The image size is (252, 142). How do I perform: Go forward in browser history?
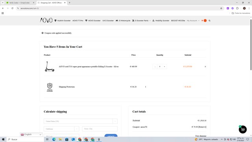pos(7,8)
